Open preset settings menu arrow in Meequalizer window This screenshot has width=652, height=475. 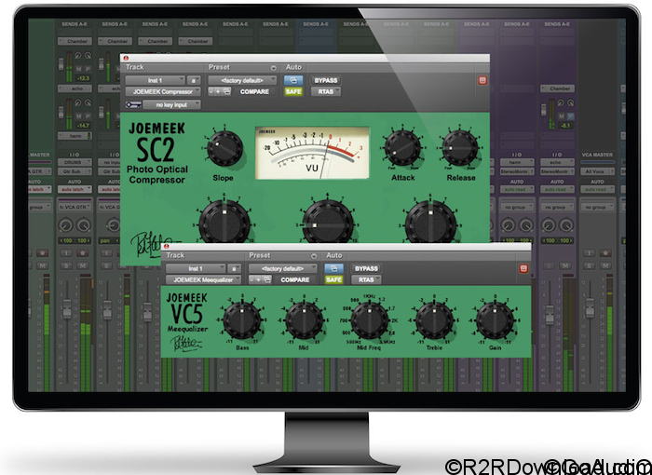coord(314,256)
